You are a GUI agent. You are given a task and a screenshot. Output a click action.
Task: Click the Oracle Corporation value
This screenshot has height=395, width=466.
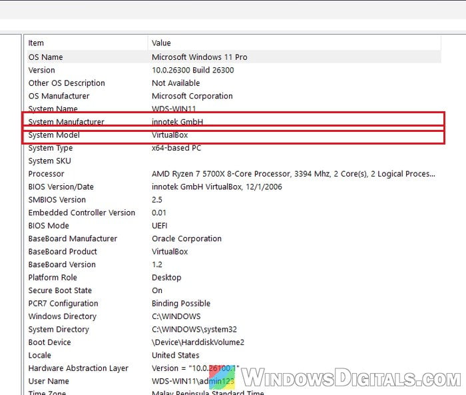186,239
